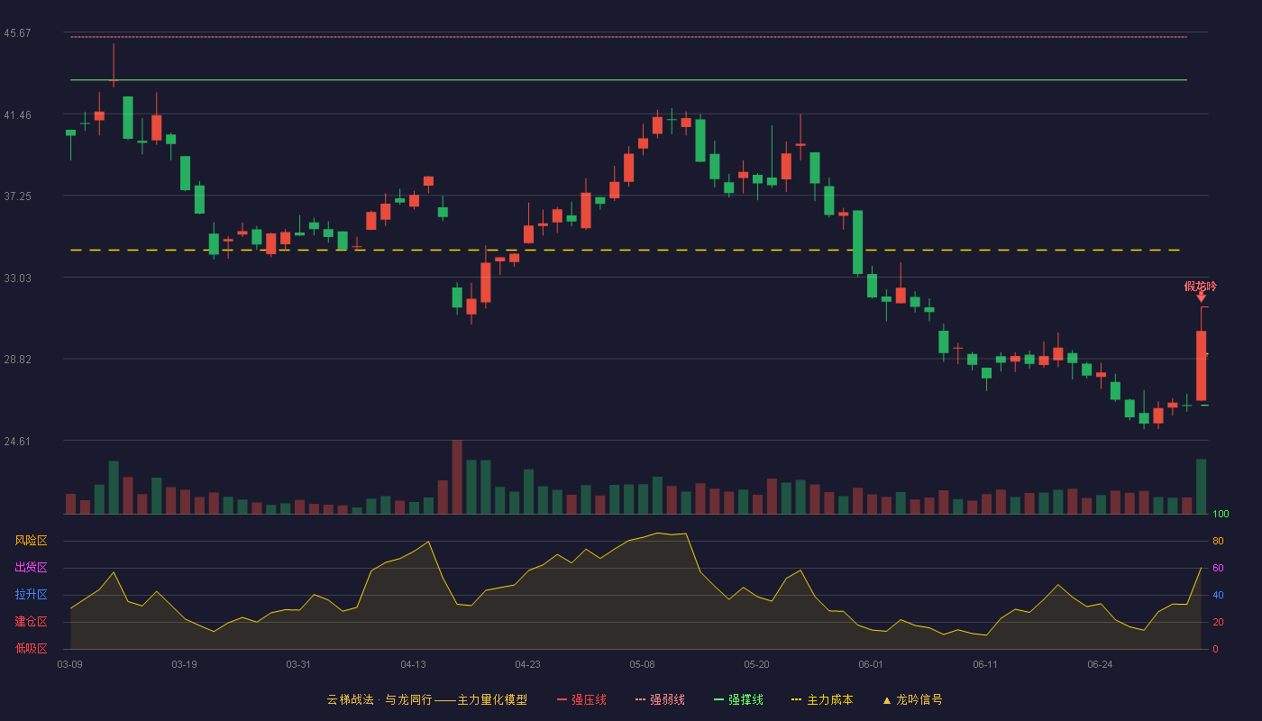Screen dimensions: 1262x721
Task: Click the blue 40 indicator axis value
Action: (1218, 595)
